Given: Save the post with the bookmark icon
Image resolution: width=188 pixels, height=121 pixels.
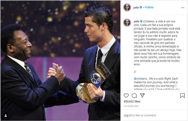Looking at the screenshot, I should click(x=182, y=96).
